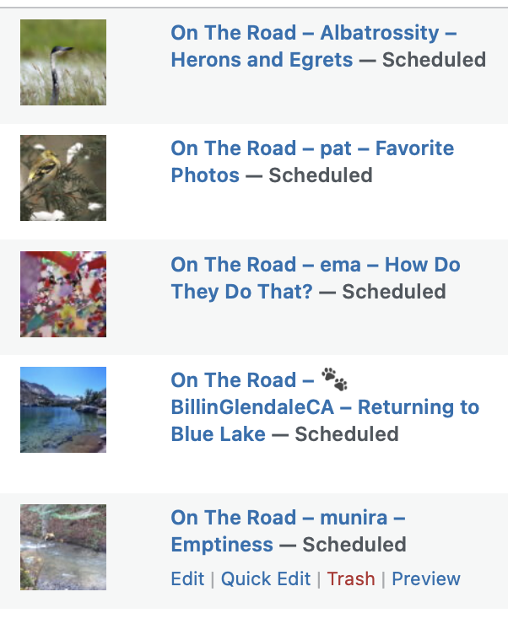This screenshot has height=624, width=508.
Task: Click Edit under the Emptiness post
Action: click(187, 579)
